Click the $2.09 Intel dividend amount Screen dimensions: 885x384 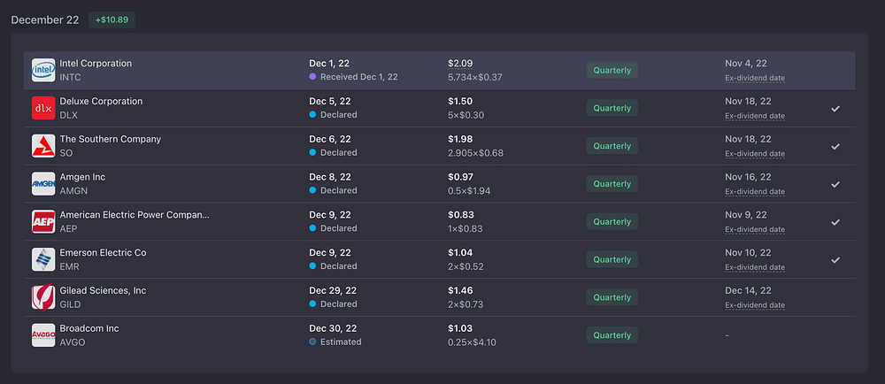460,63
